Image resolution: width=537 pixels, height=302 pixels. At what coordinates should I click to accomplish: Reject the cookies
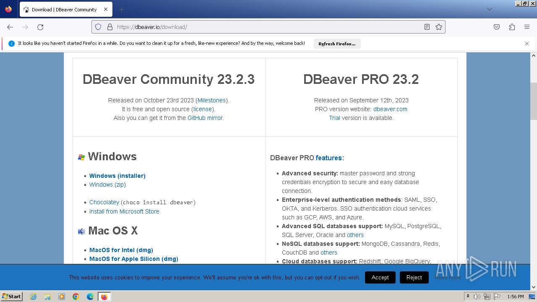pos(414,277)
